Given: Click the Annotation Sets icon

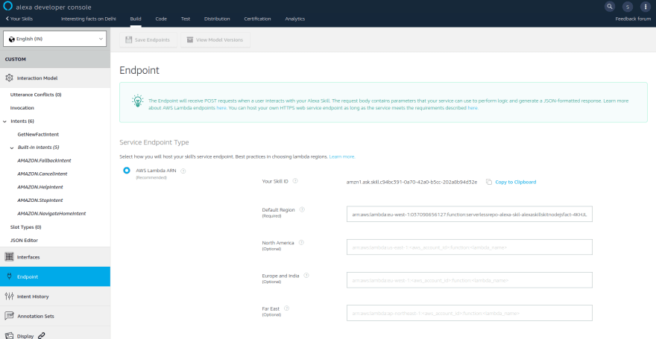Looking at the screenshot, I should [9, 316].
